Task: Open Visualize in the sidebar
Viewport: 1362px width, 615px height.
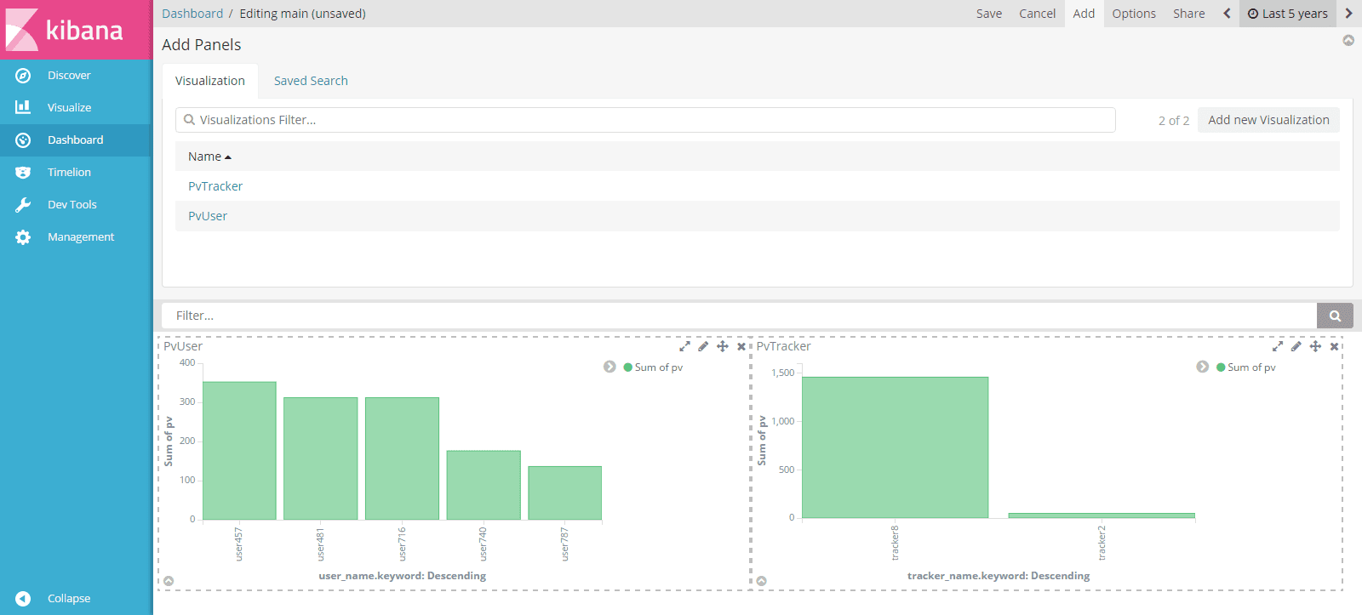Action: coord(69,108)
